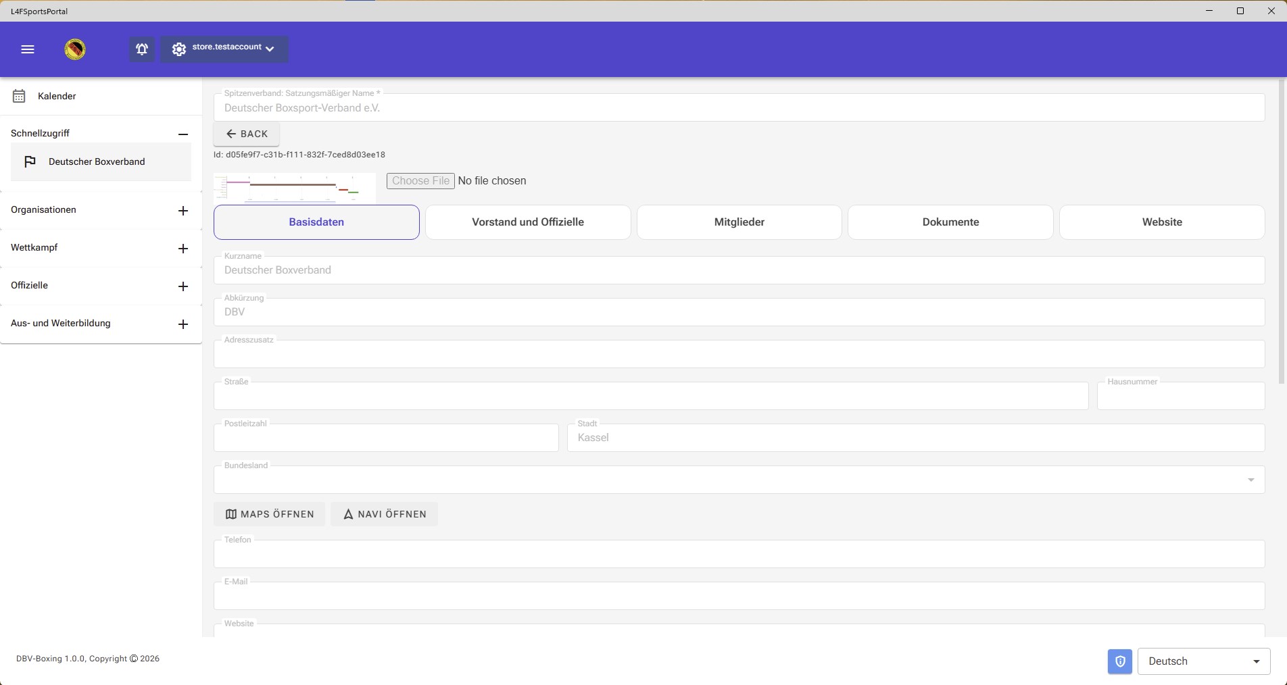Screen dimensions: 1287x685
Task: Click the MAPS ÖFFNEN button
Action: pyautogui.click(x=269, y=514)
